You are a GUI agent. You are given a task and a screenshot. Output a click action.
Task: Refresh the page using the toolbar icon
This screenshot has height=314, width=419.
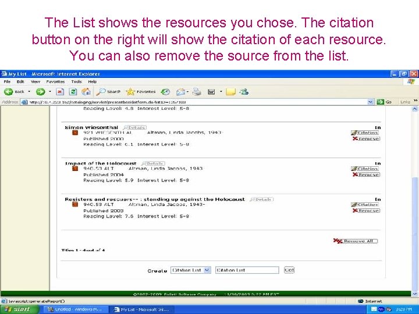tap(73, 92)
